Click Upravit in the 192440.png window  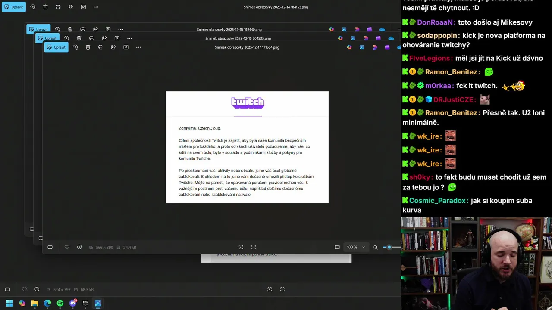[38, 29]
